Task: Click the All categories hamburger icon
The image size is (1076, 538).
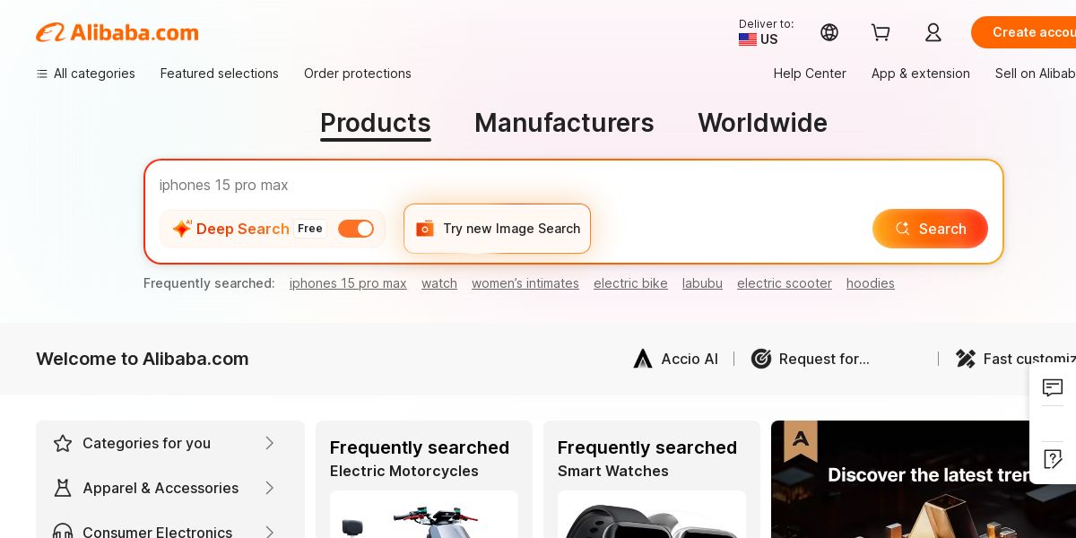Action: pyautogui.click(x=41, y=74)
